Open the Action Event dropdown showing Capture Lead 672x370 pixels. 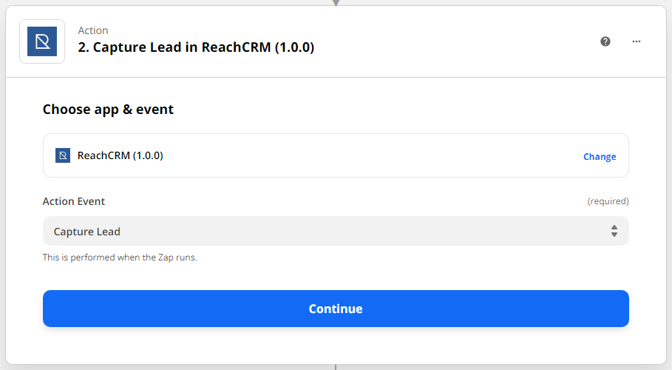pyautogui.click(x=336, y=231)
